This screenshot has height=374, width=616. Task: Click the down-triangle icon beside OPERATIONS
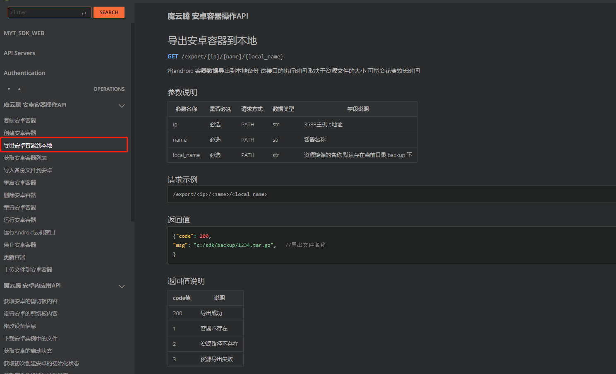click(x=9, y=89)
